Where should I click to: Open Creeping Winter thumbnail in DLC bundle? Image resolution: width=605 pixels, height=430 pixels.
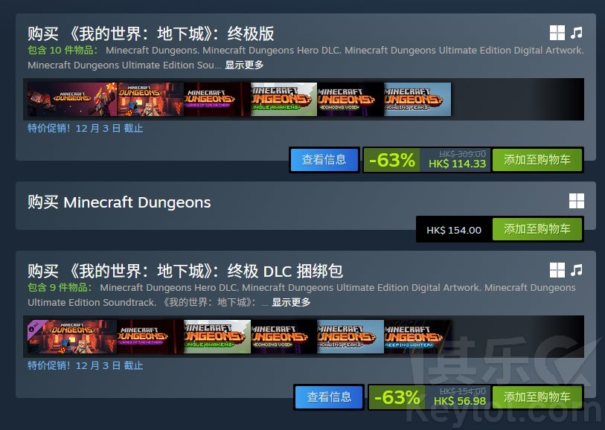pos(417,336)
